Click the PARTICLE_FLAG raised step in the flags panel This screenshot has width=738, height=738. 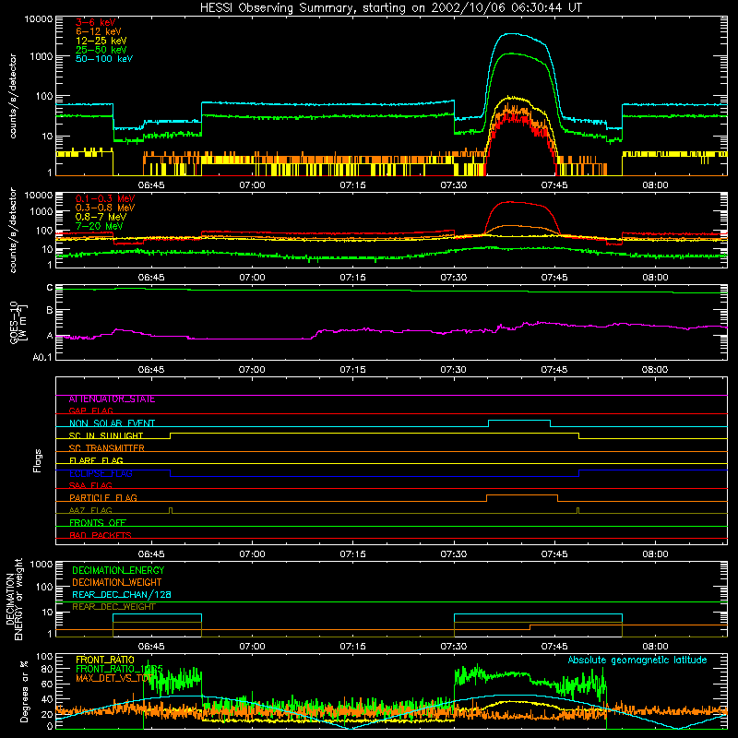click(x=522, y=495)
